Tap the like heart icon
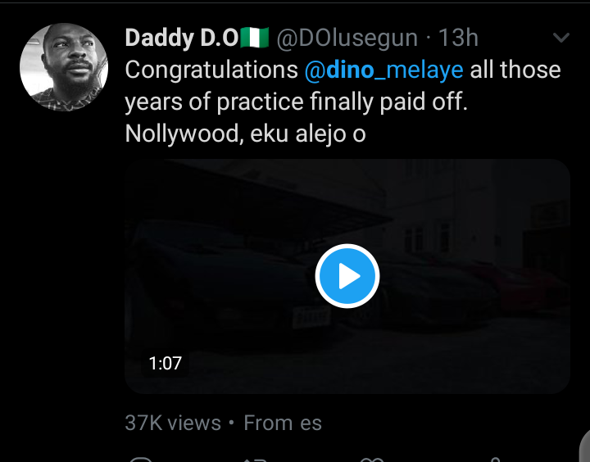Screen dimensions: 590x462 pos(372,460)
